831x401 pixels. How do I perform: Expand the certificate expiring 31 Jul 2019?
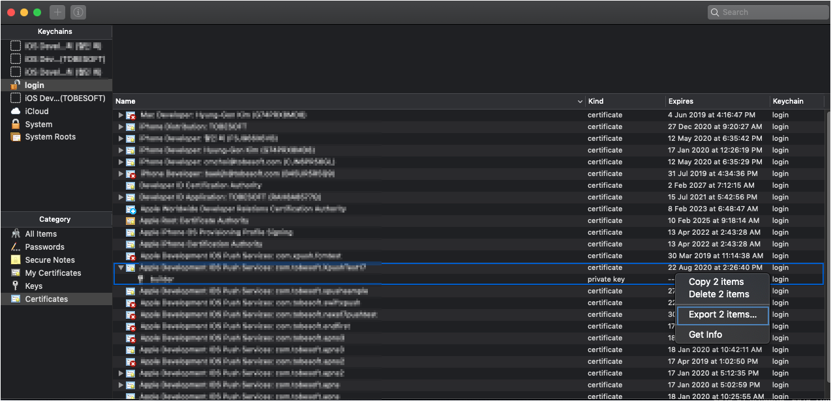click(121, 173)
